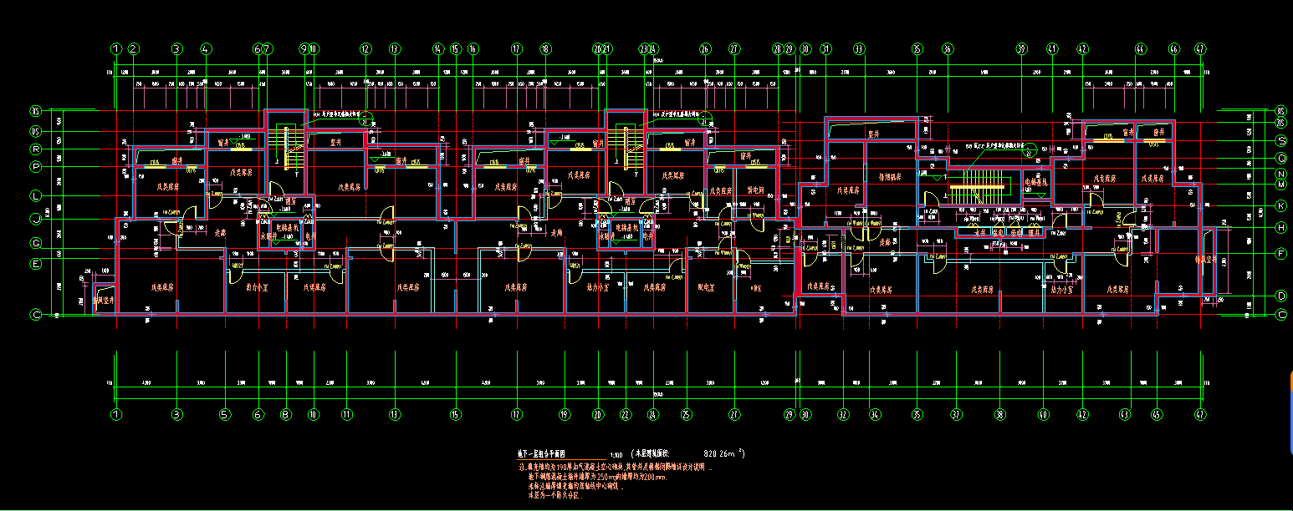Image resolution: width=1293 pixels, height=511 pixels.
Task: Click grid bubble 36 in the top row
Action: pos(948,49)
